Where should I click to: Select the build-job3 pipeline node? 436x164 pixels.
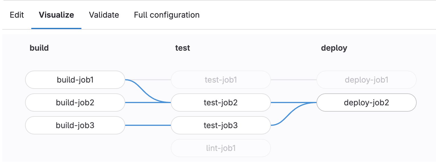75,125
